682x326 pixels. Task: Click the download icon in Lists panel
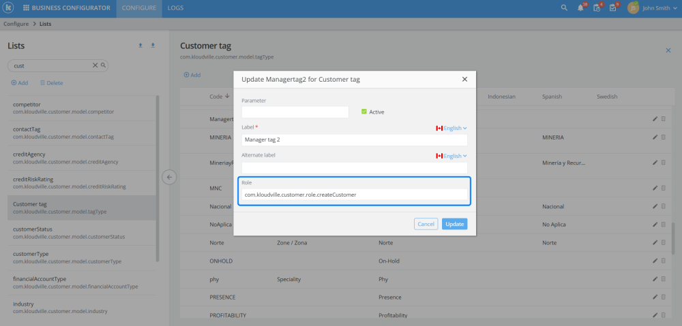153,46
